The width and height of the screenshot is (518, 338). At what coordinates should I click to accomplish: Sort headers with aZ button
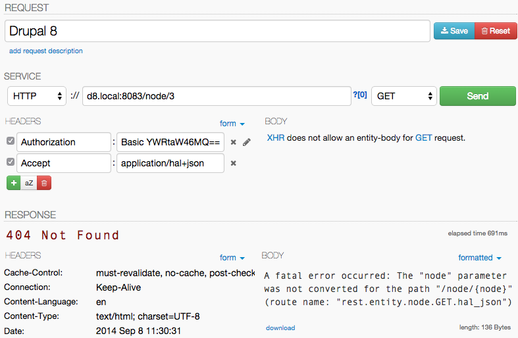coord(29,183)
